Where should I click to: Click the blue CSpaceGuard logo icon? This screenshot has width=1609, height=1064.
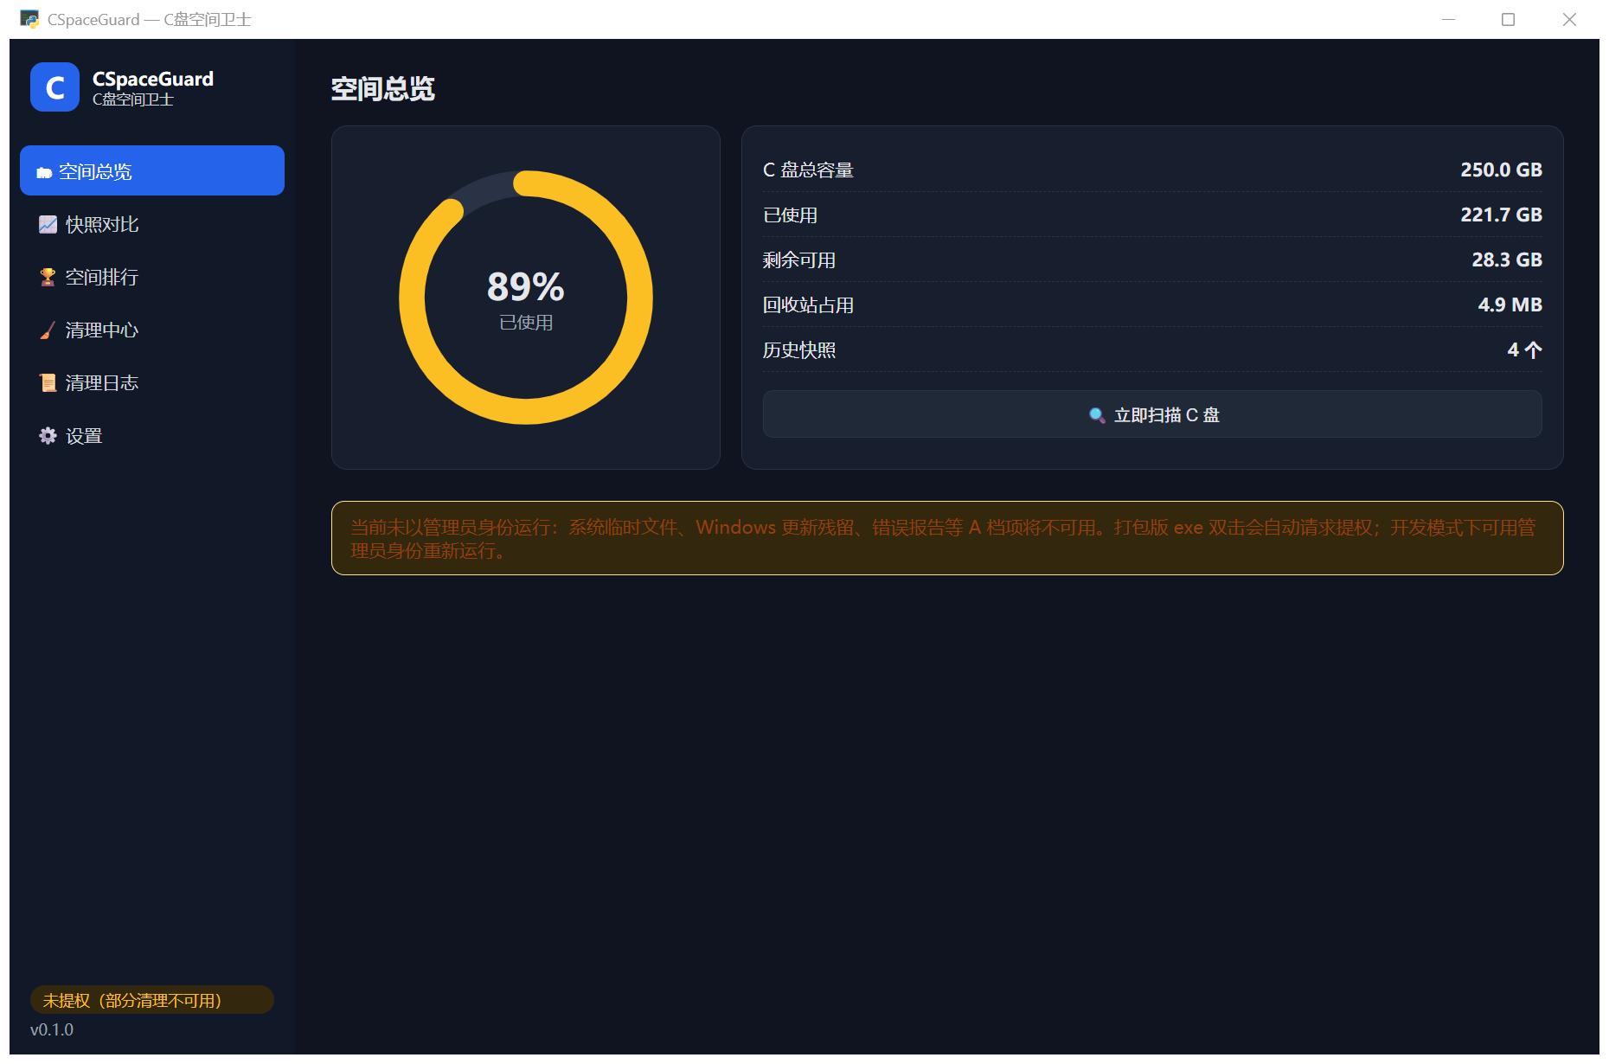(x=54, y=87)
